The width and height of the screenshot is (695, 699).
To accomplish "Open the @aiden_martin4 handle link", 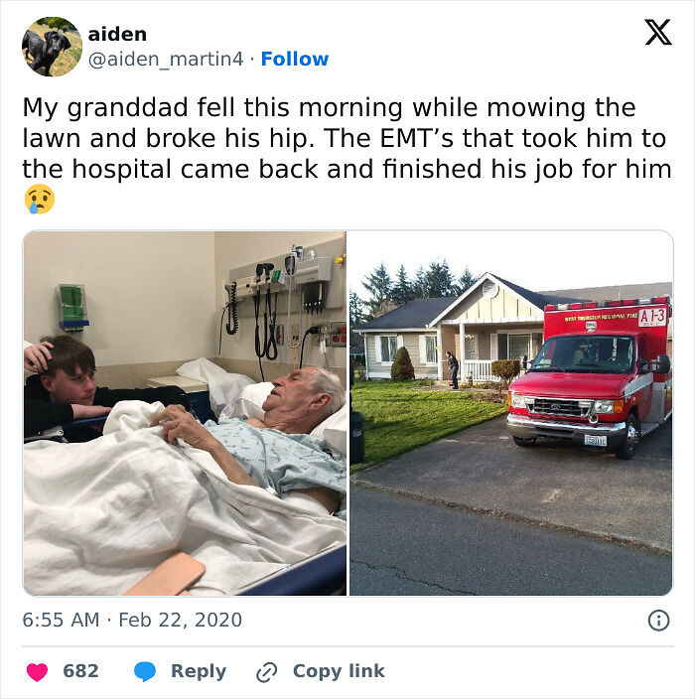I will (166, 59).
